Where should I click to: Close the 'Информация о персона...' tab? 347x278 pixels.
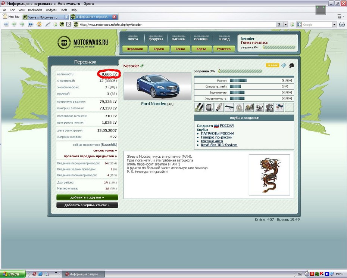coord(115,17)
